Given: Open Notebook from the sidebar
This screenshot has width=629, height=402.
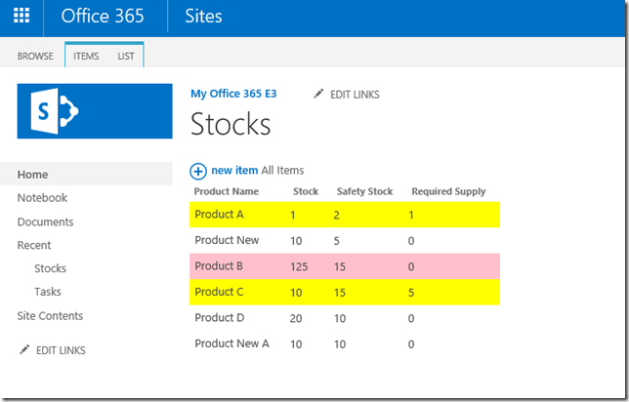Looking at the screenshot, I should click(x=42, y=198).
